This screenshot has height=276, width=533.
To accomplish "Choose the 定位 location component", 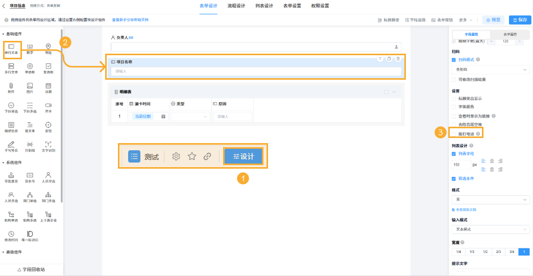I will pos(49,127).
